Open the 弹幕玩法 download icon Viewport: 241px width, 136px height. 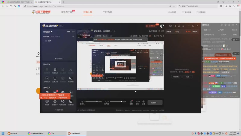[x=47, y=78]
